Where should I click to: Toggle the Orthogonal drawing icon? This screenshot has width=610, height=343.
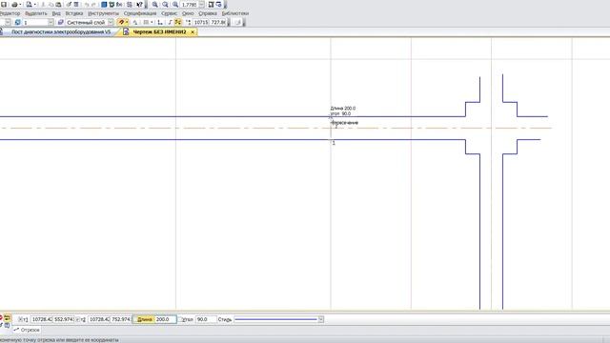point(170,22)
